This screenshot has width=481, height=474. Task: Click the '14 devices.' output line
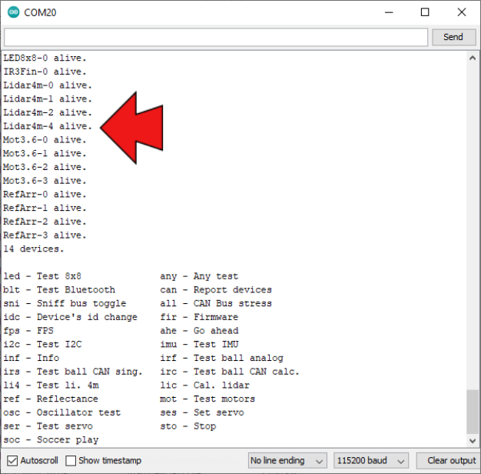click(x=34, y=249)
